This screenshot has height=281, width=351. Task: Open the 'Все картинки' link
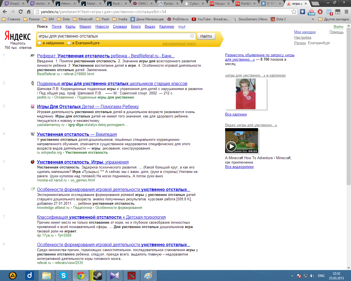(236, 114)
